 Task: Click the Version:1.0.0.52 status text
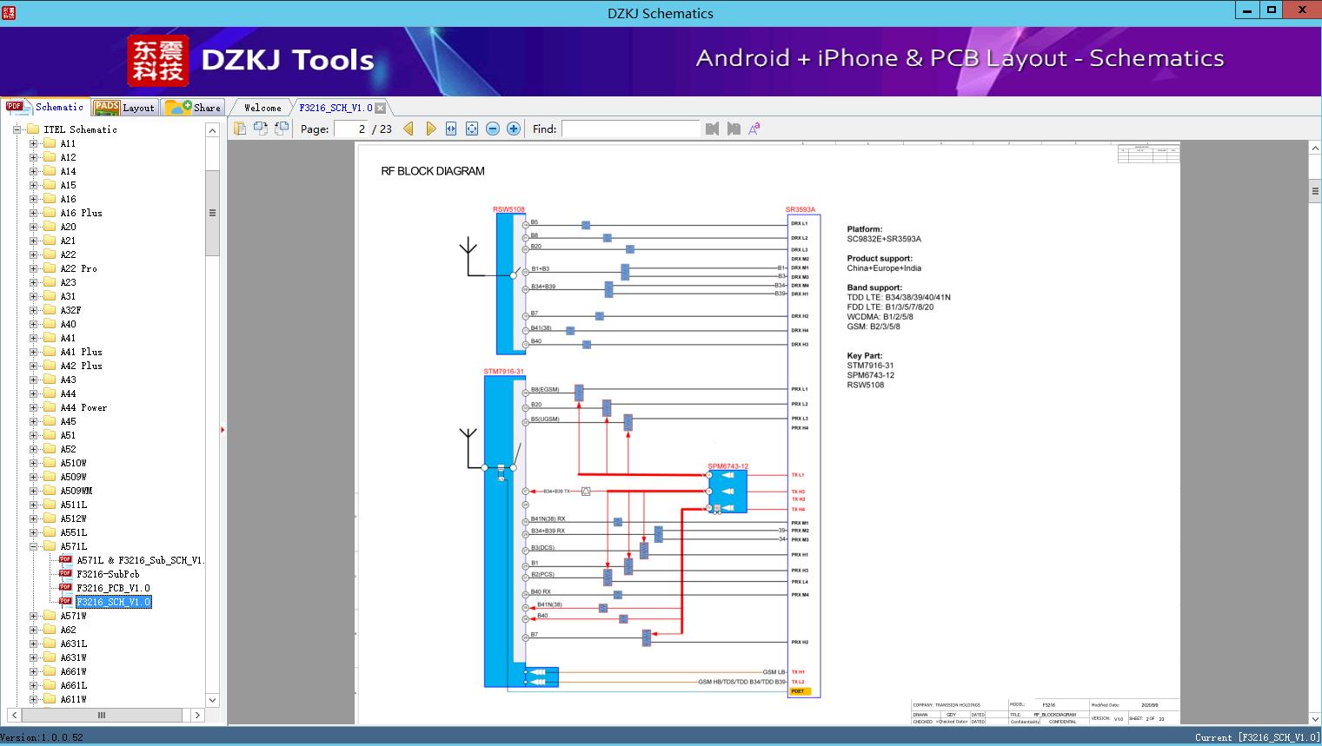click(x=43, y=737)
